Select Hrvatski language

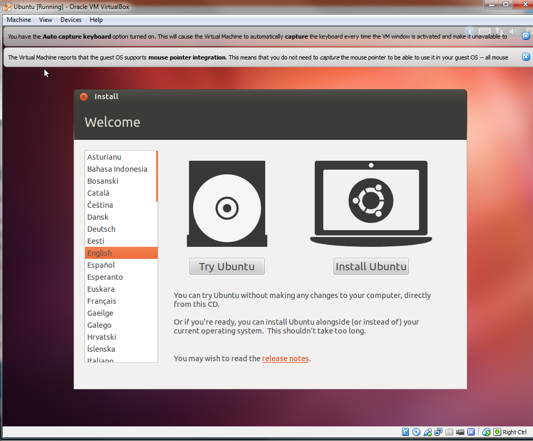coord(121,337)
